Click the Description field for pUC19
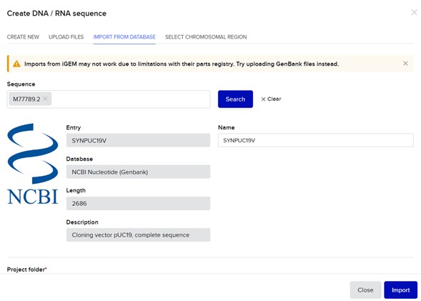This screenshot has height=301, width=421. pos(138,235)
